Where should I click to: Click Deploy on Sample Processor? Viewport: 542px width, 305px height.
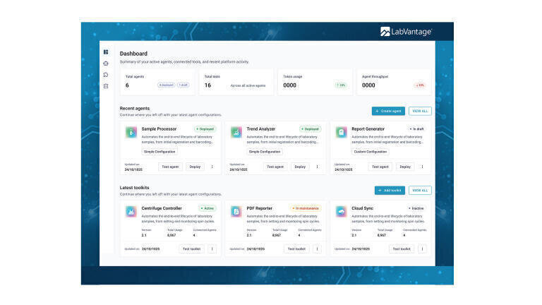pos(195,167)
